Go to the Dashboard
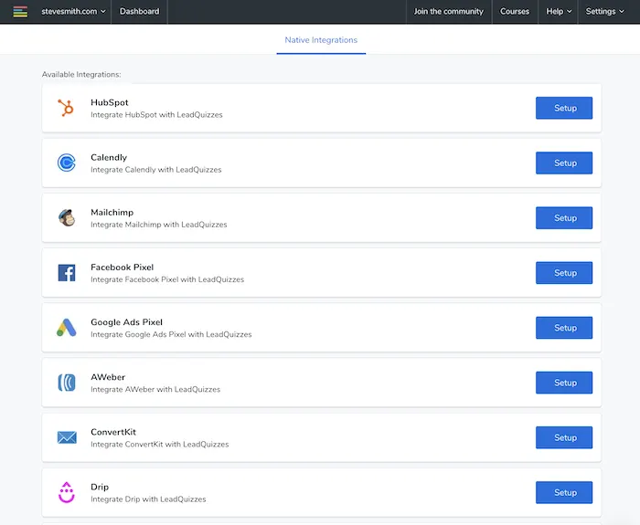Viewport: 640px width, 525px height. tap(139, 11)
